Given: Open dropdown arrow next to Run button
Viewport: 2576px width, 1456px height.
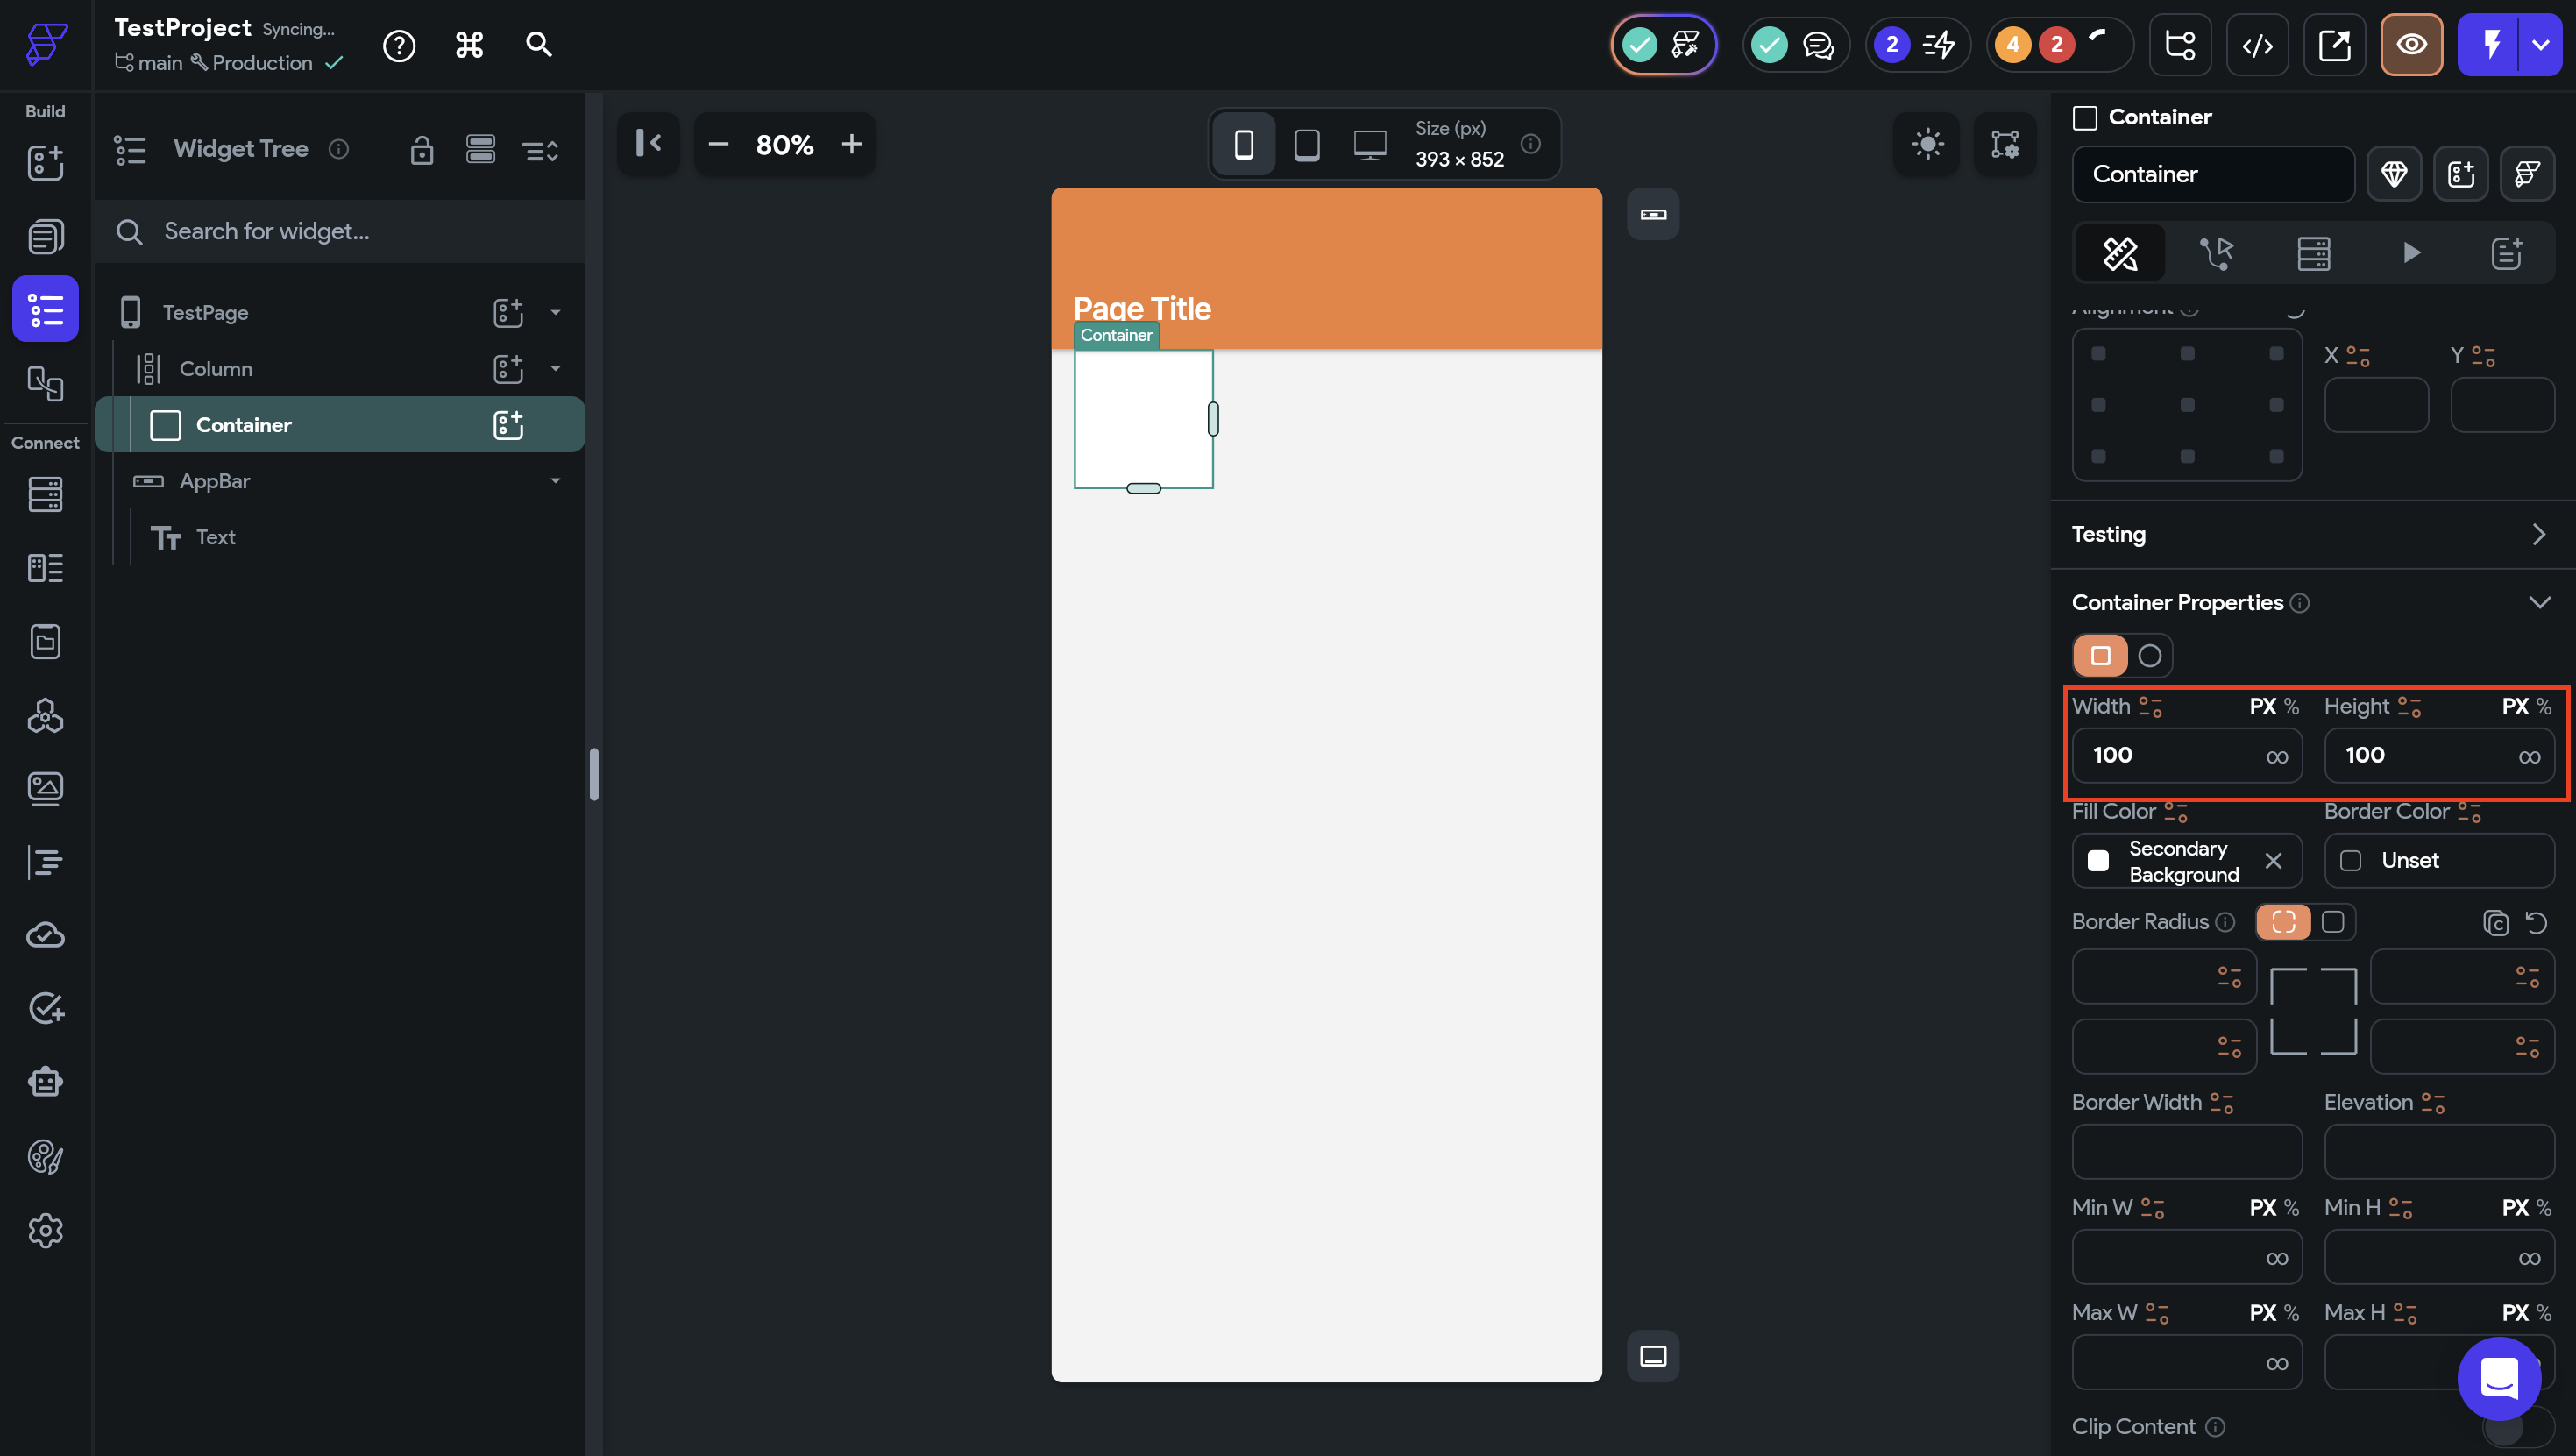Looking at the screenshot, I should click(x=2540, y=45).
